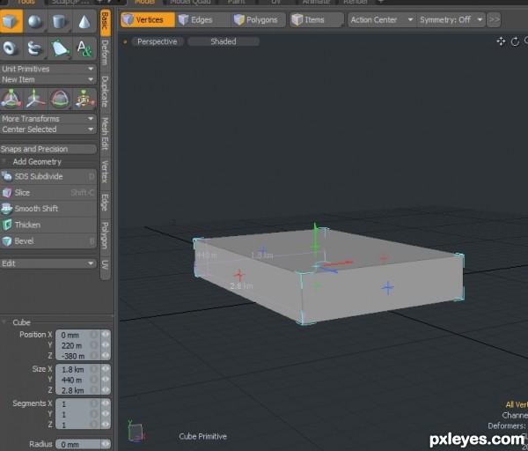Select the Torus primitive tool
The width and height of the screenshot is (528, 451).
click(x=11, y=48)
